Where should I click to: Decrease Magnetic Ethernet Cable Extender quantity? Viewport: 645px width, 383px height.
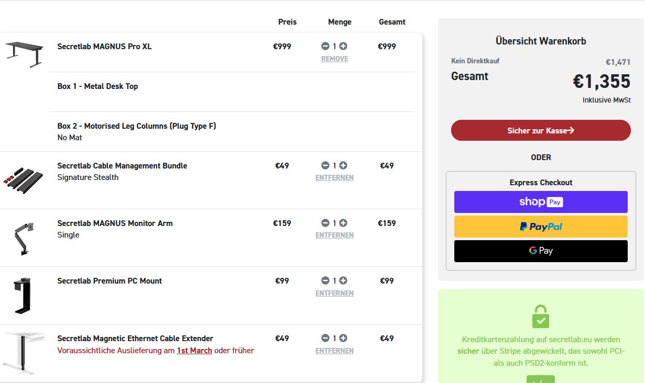pyautogui.click(x=325, y=338)
